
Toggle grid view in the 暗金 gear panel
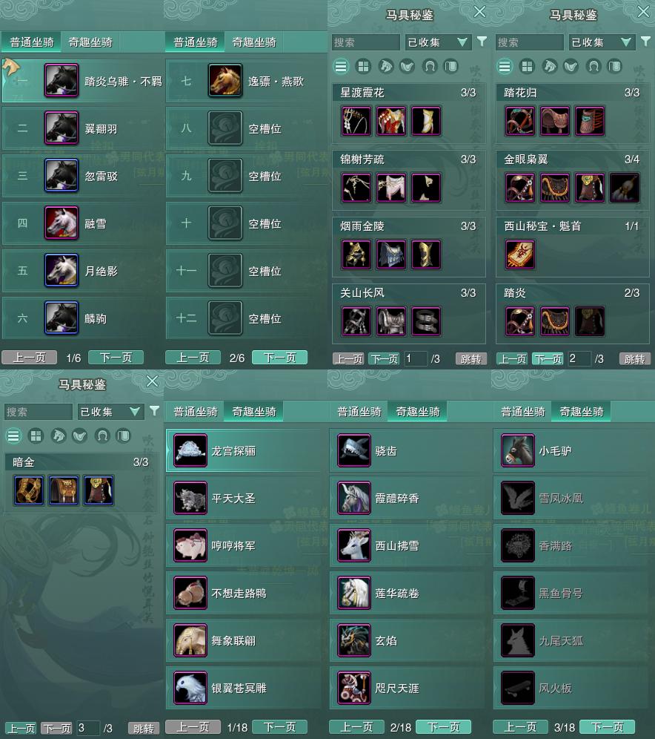pos(36,436)
